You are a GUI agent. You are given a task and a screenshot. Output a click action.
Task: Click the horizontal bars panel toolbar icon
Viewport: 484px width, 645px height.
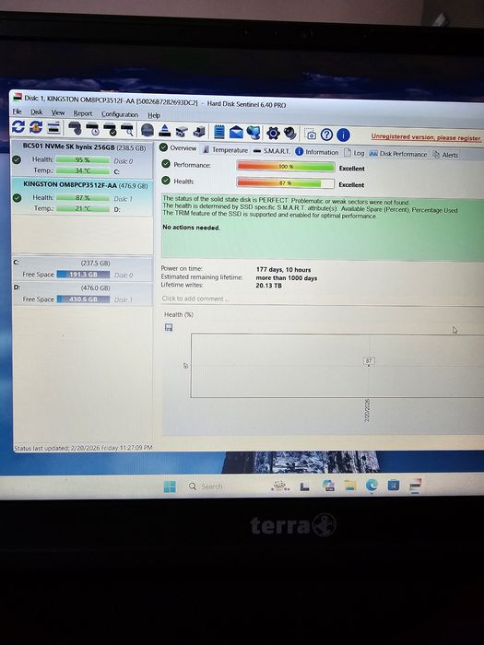coord(53,128)
